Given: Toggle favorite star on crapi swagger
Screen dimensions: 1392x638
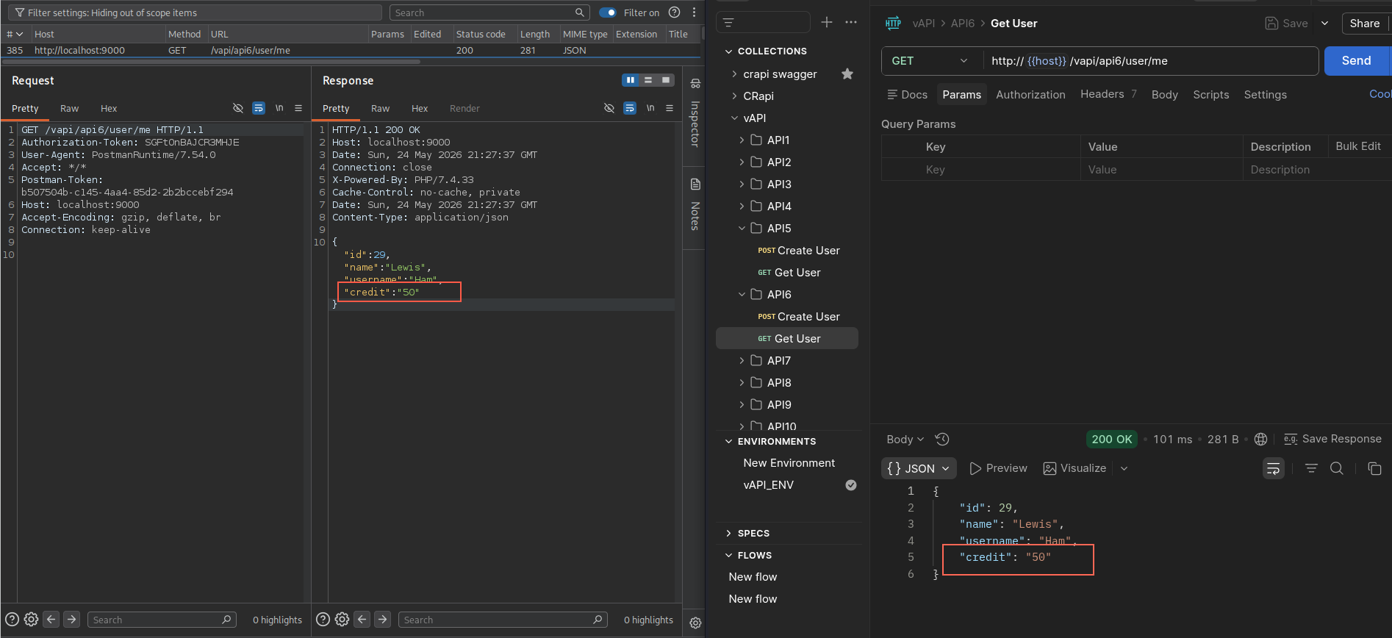Looking at the screenshot, I should 847,74.
